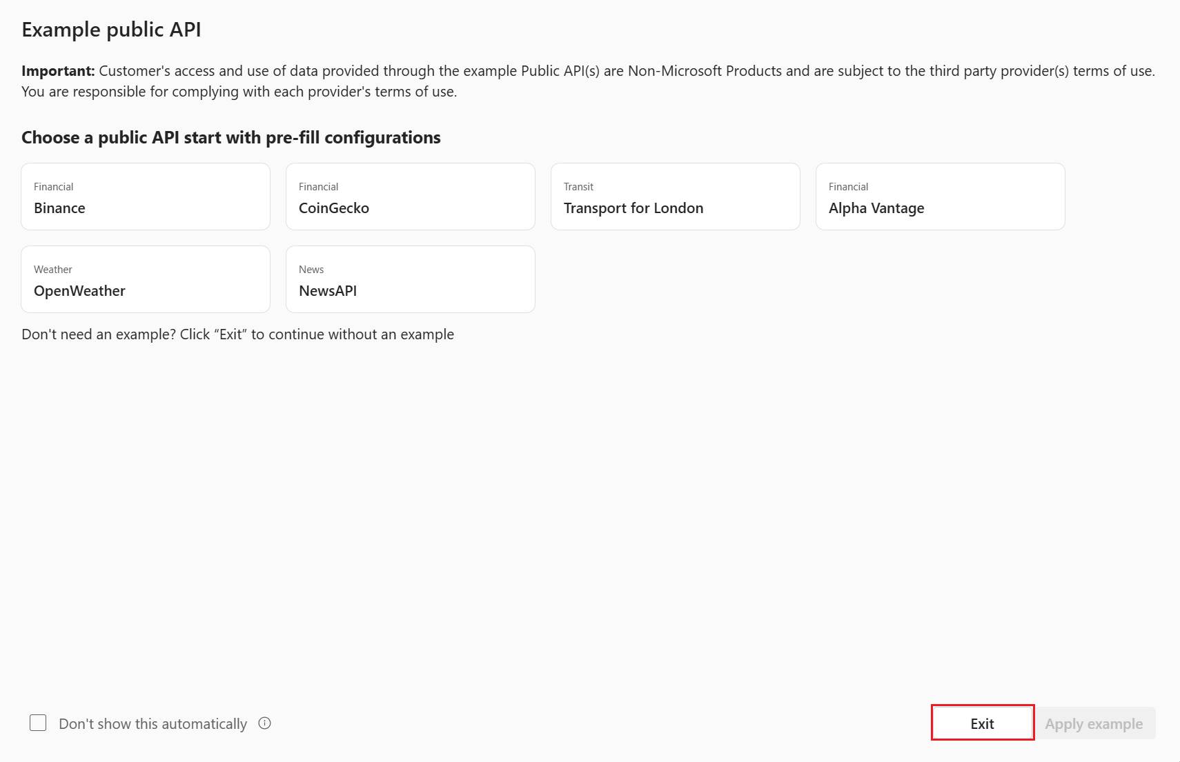Choose the OpenWeather API card
The width and height of the screenshot is (1180, 762).
pyautogui.click(x=145, y=280)
